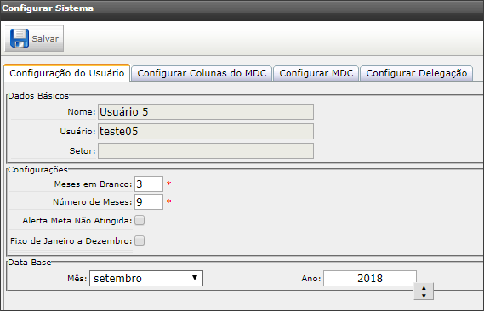Focus the Número de Meses input

tap(149, 202)
